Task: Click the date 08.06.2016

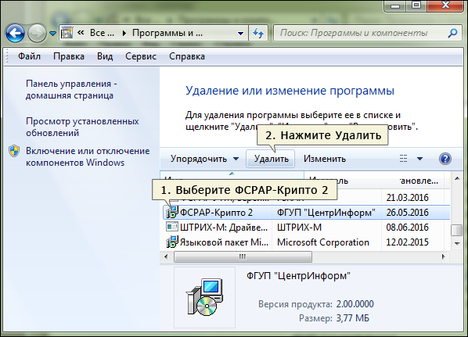Action: point(408,228)
